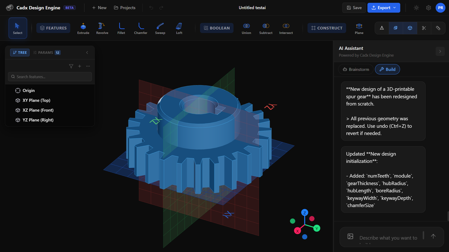Click the filter icon in tree panel

[x=71, y=66]
